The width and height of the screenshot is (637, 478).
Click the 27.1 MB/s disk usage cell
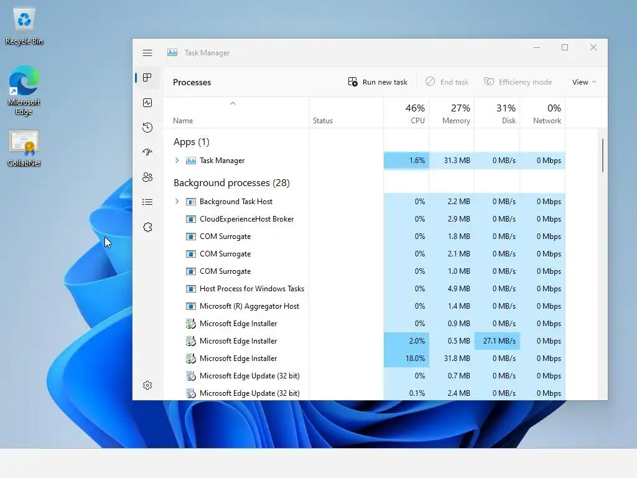[x=497, y=340]
